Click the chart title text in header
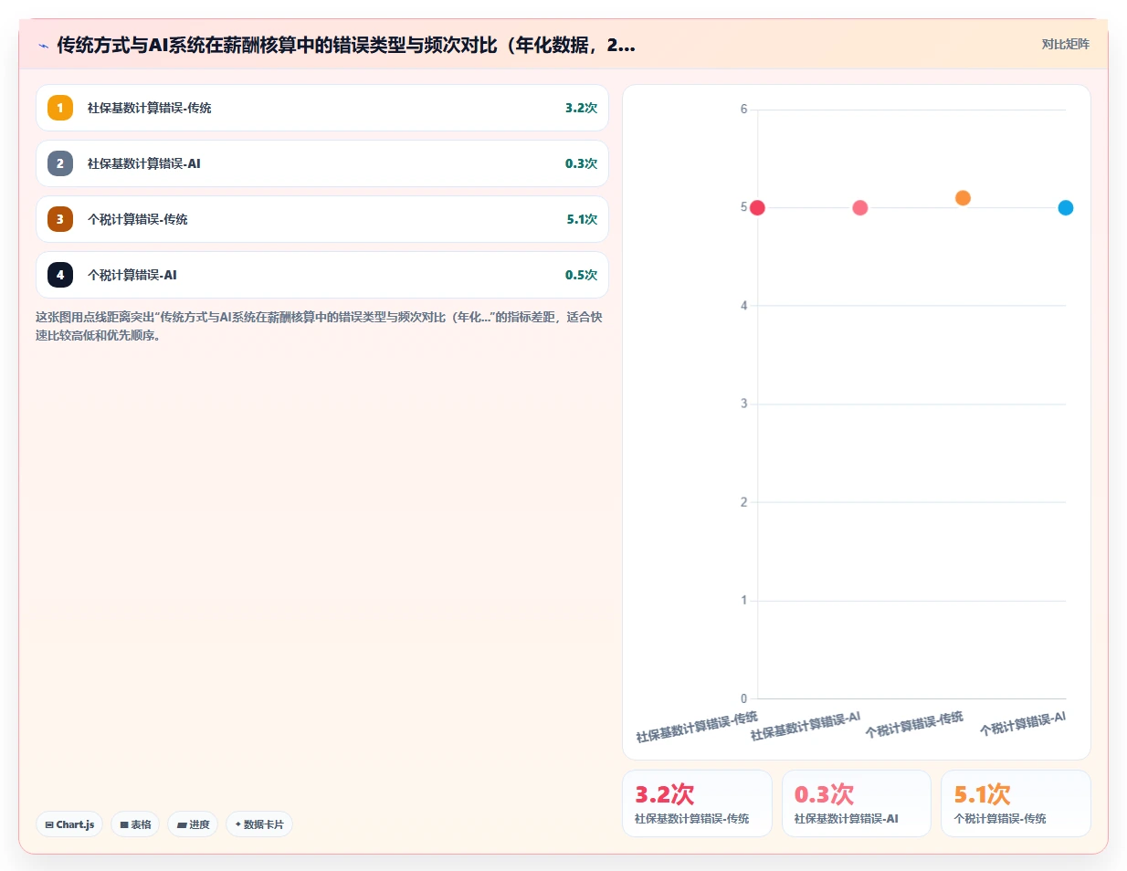Image resolution: width=1127 pixels, height=871 pixels. click(x=346, y=45)
